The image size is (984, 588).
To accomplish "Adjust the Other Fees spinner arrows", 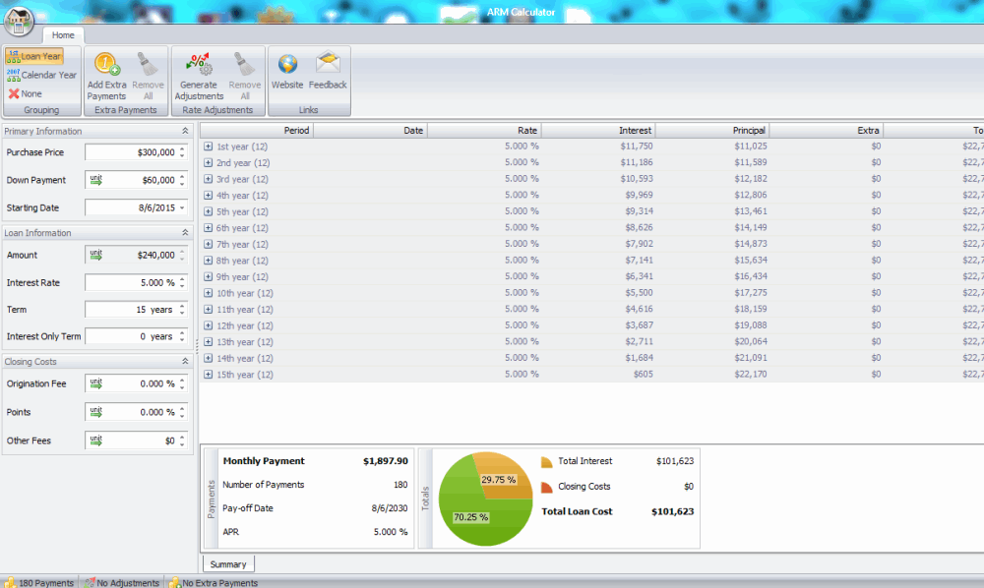I will (182, 441).
